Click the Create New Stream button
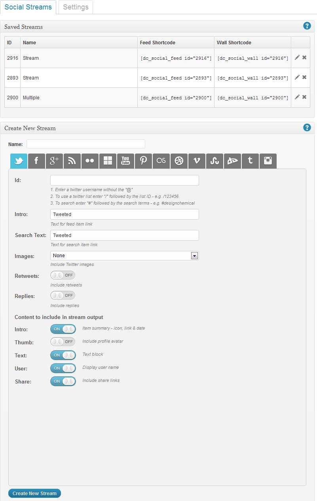Screen dimensions: 317x501 click(34, 493)
